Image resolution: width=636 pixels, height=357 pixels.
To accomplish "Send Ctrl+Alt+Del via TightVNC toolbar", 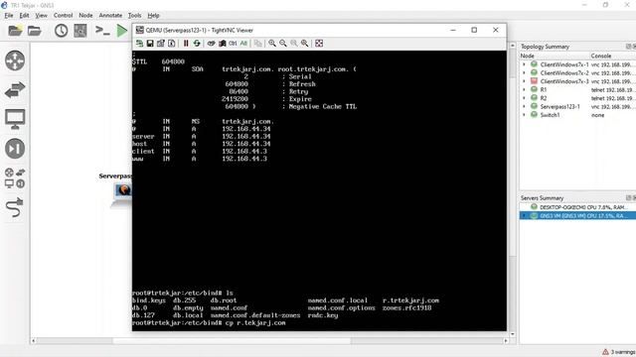I will pyautogui.click(x=212, y=44).
